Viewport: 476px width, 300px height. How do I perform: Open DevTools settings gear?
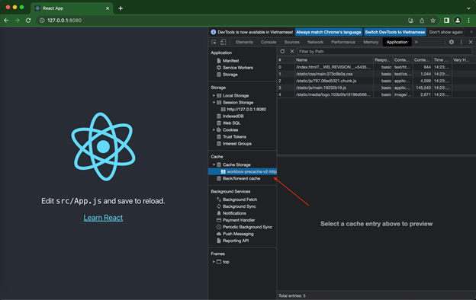[452, 42]
